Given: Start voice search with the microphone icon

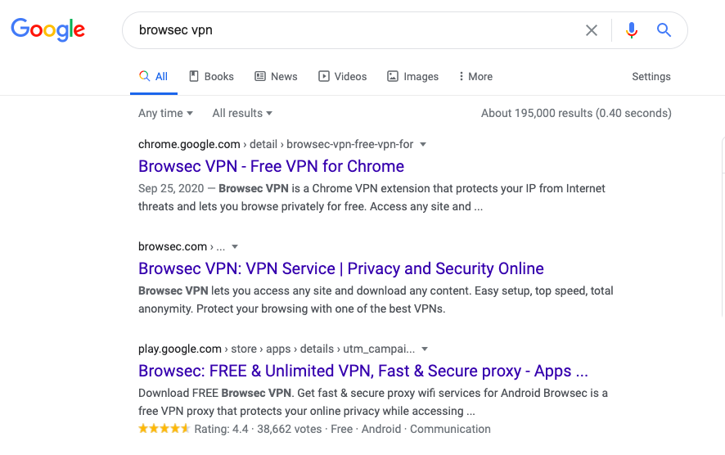Looking at the screenshot, I should click(x=631, y=30).
